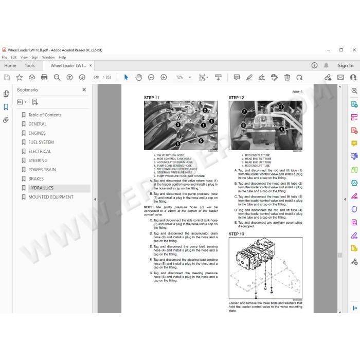Add a sticky note comment
Image resolution: width=360 pixels, height=360 pixels.
click(x=237, y=77)
